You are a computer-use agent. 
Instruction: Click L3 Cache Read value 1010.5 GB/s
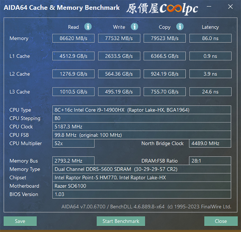coord(73,92)
